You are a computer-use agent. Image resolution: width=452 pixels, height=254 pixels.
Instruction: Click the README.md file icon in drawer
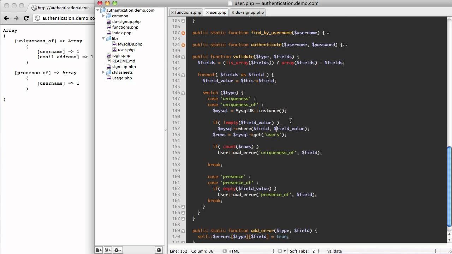(109, 61)
